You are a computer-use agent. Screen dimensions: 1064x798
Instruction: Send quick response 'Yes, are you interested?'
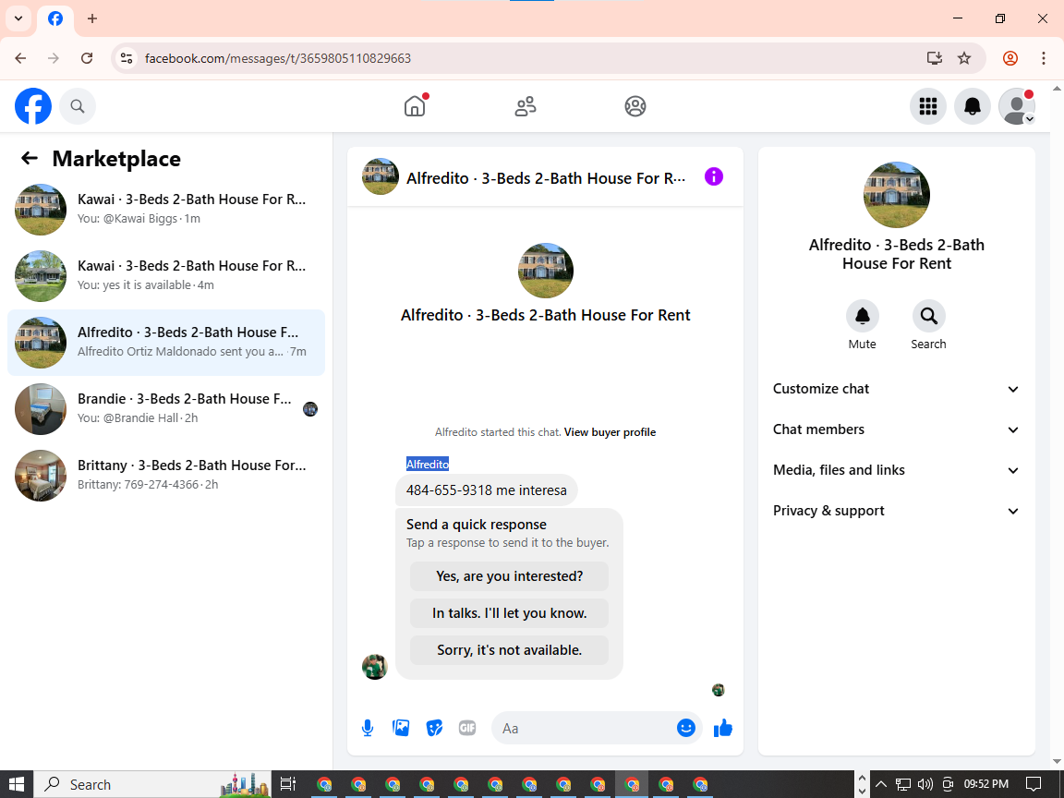[509, 576]
